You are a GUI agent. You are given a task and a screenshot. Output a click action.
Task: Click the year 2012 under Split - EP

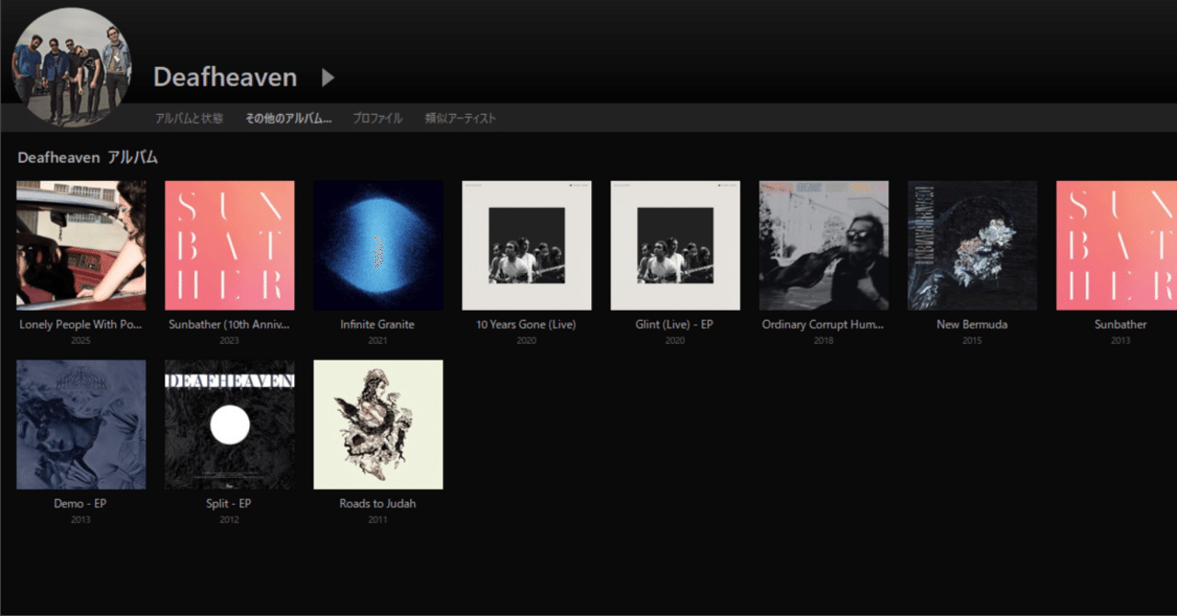tap(229, 520)
